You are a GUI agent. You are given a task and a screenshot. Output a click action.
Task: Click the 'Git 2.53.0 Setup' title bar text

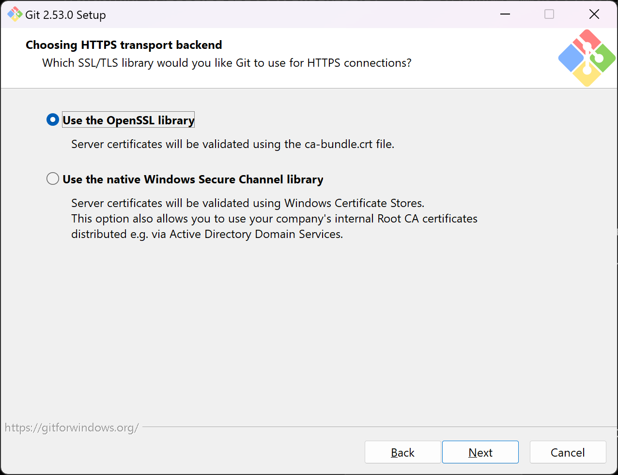65,15
